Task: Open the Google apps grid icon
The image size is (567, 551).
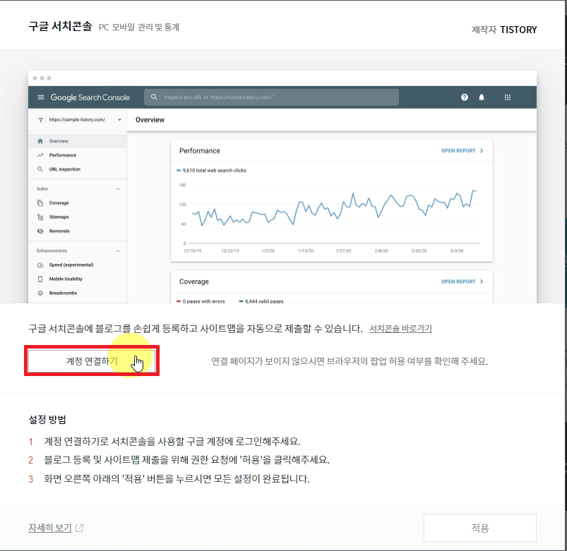Action: coord(508,97)
